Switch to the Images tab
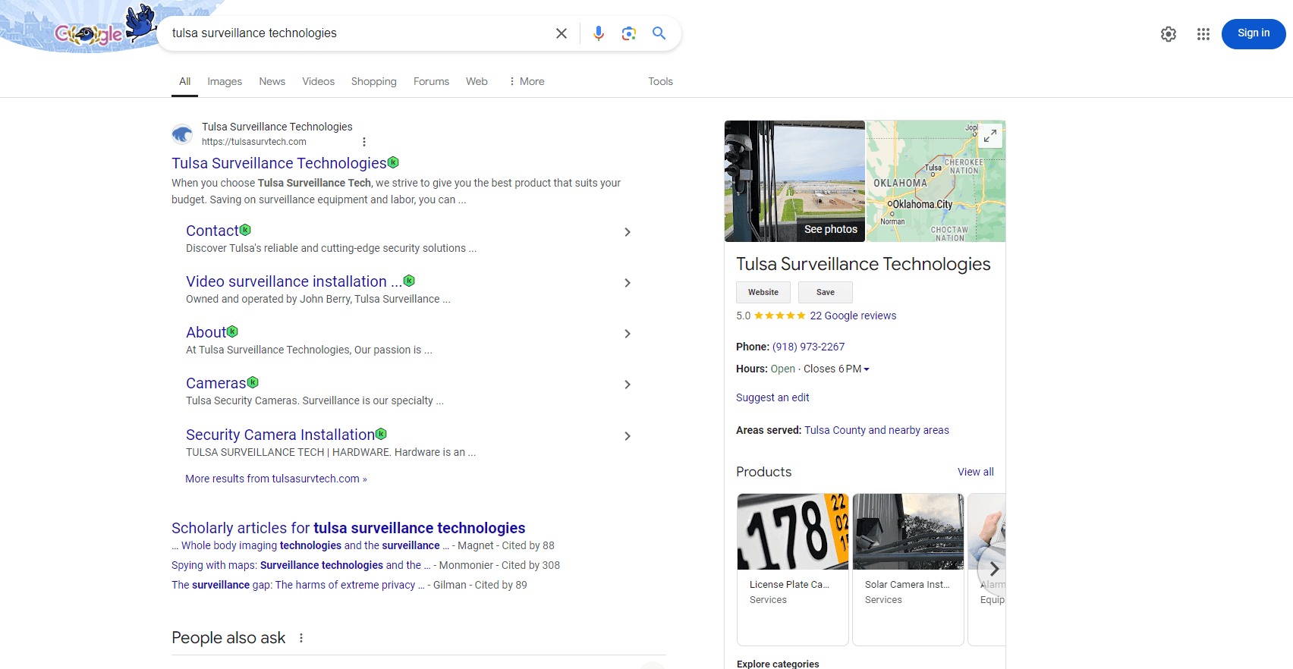This screenshot has height=669, width=1293. coord(225,81)
